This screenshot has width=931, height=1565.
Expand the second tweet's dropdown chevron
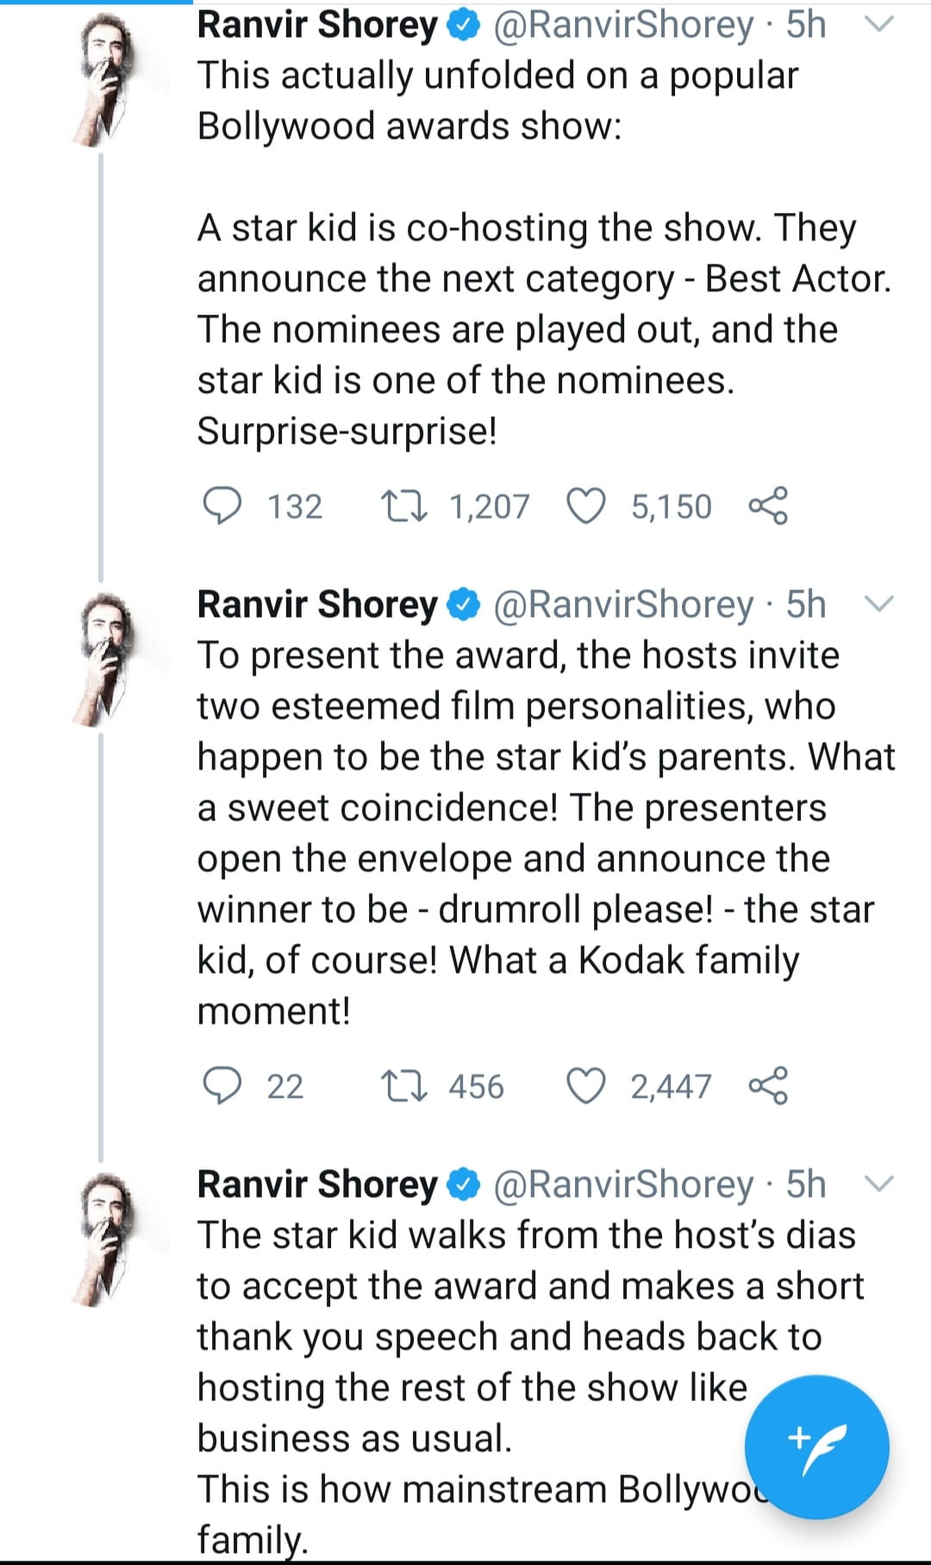879,605
